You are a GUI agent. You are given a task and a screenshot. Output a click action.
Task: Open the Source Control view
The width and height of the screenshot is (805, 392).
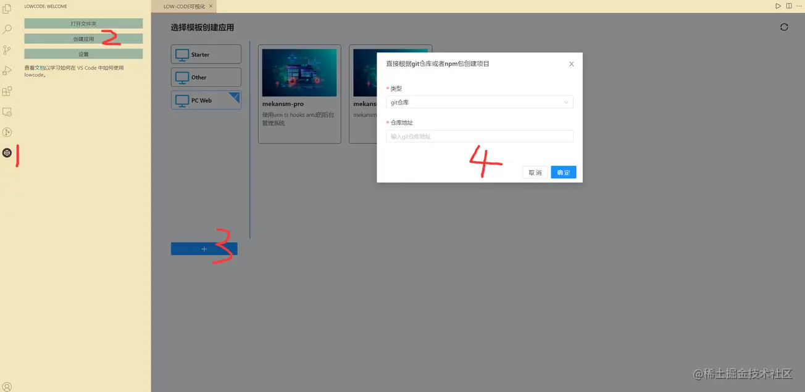pos(7,50)
